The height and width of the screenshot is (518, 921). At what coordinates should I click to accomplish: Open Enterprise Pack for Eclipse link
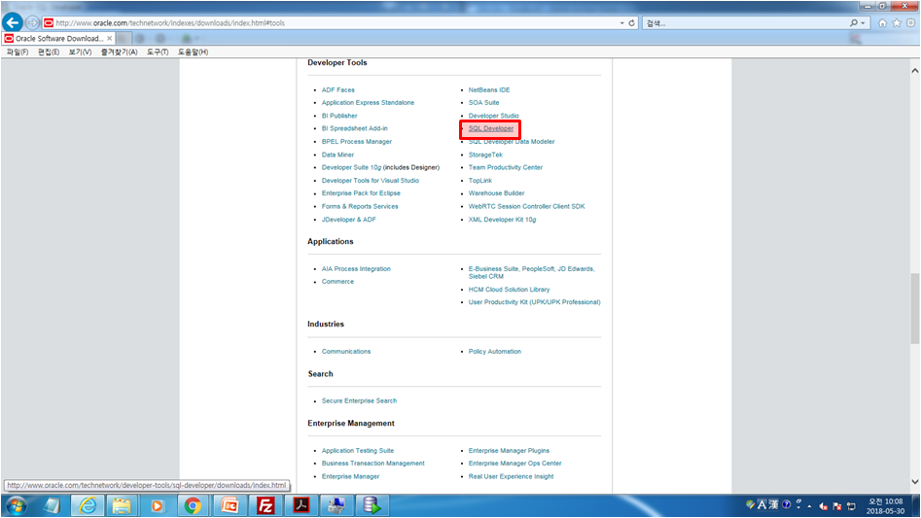point(361,193)
